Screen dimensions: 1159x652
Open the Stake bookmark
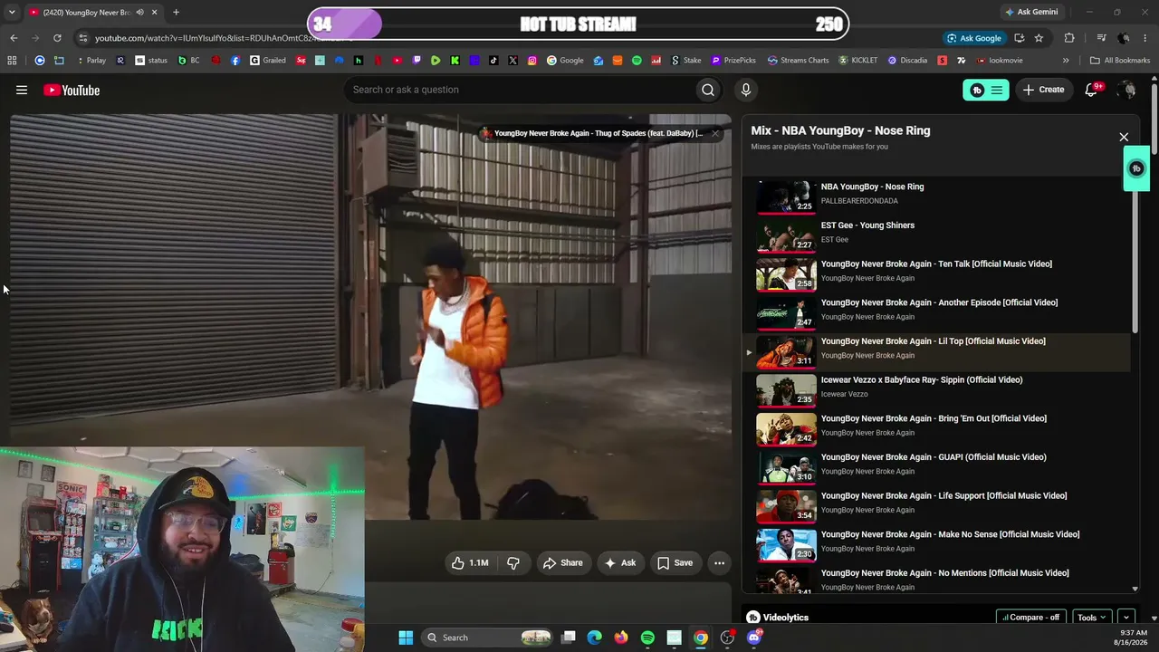[686, 61]
